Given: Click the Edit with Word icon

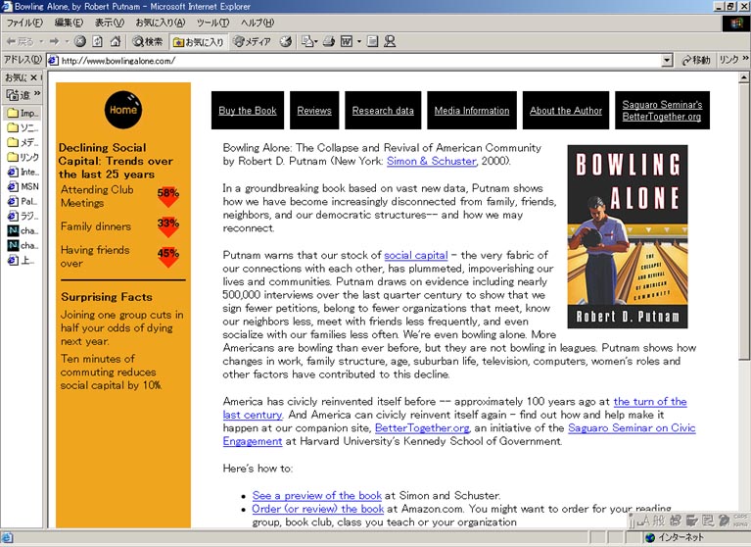Looking at the screenshot, I should click(x=347, y=42).
